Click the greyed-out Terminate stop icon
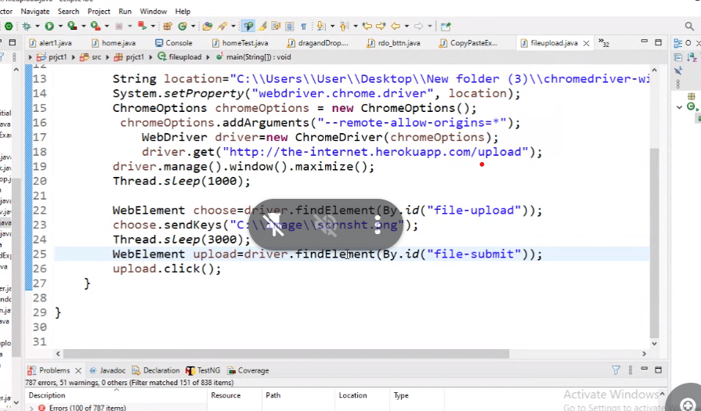Screen dimensions: 701x411 tap(119, 27)
